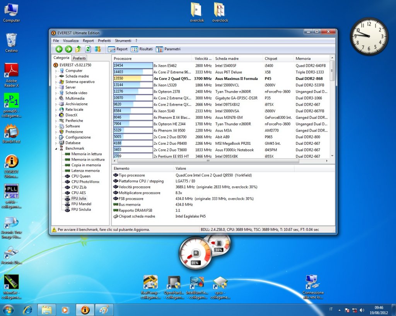This screenshot has width=396, height=316.
Task: Select Software in the tree
Action: point(73,126)
